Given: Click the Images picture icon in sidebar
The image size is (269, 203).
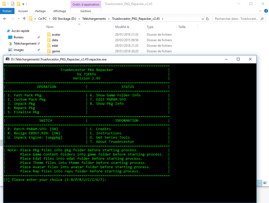Looking at the screenshot, I should click(x=10, y=50).
